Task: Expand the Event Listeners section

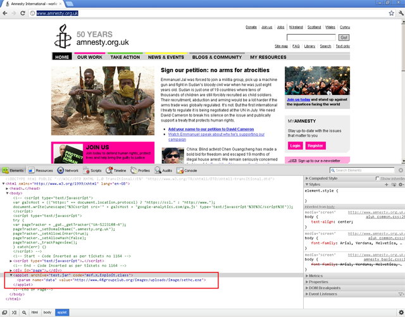Action: tap(307, 294)
